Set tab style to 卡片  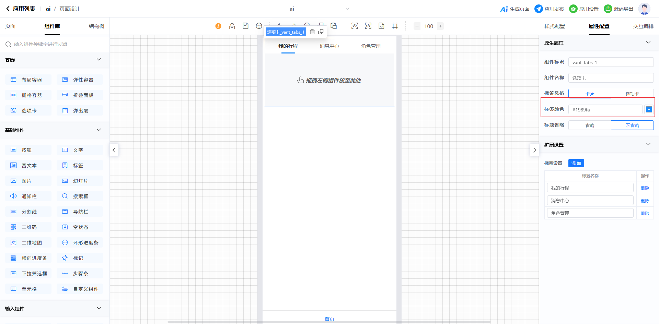click(x=590, y=94)
